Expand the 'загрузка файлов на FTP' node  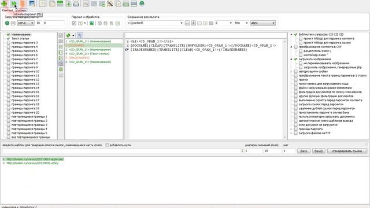pos(291,133)
